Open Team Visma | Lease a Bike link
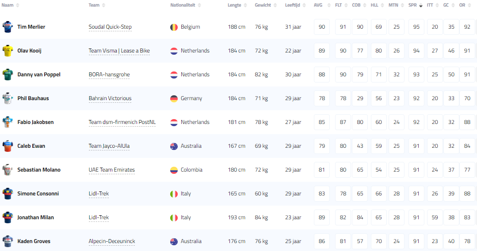This screenshot has width=477, height=251. tap(119, 51)
